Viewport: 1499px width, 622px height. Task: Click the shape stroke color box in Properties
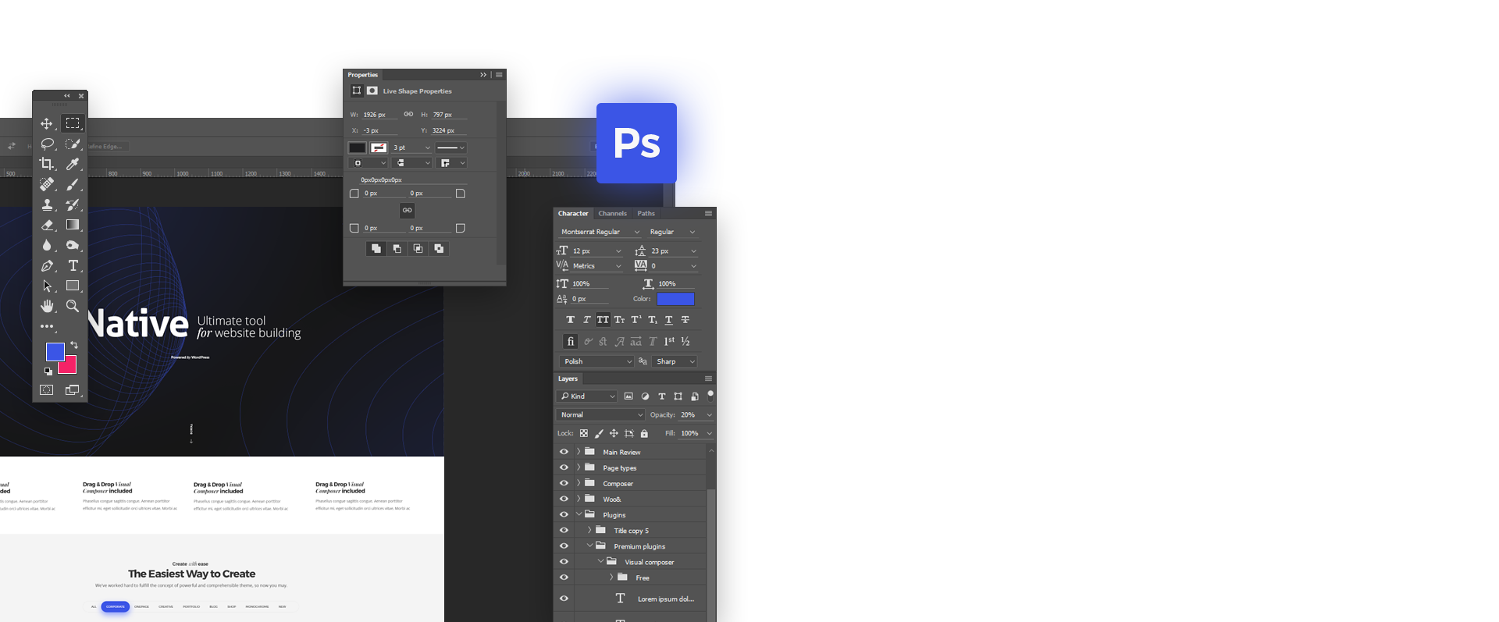point(379,148)
